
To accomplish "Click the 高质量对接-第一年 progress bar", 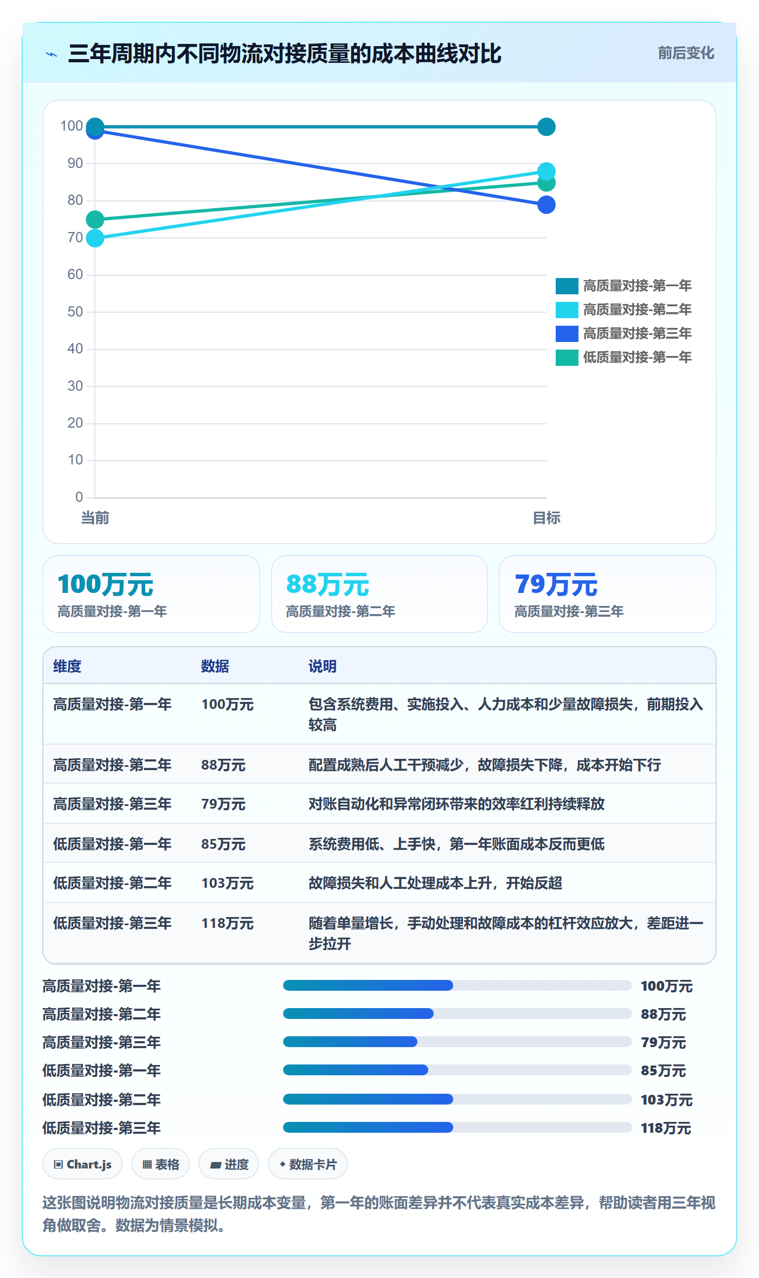I will 458,985.
